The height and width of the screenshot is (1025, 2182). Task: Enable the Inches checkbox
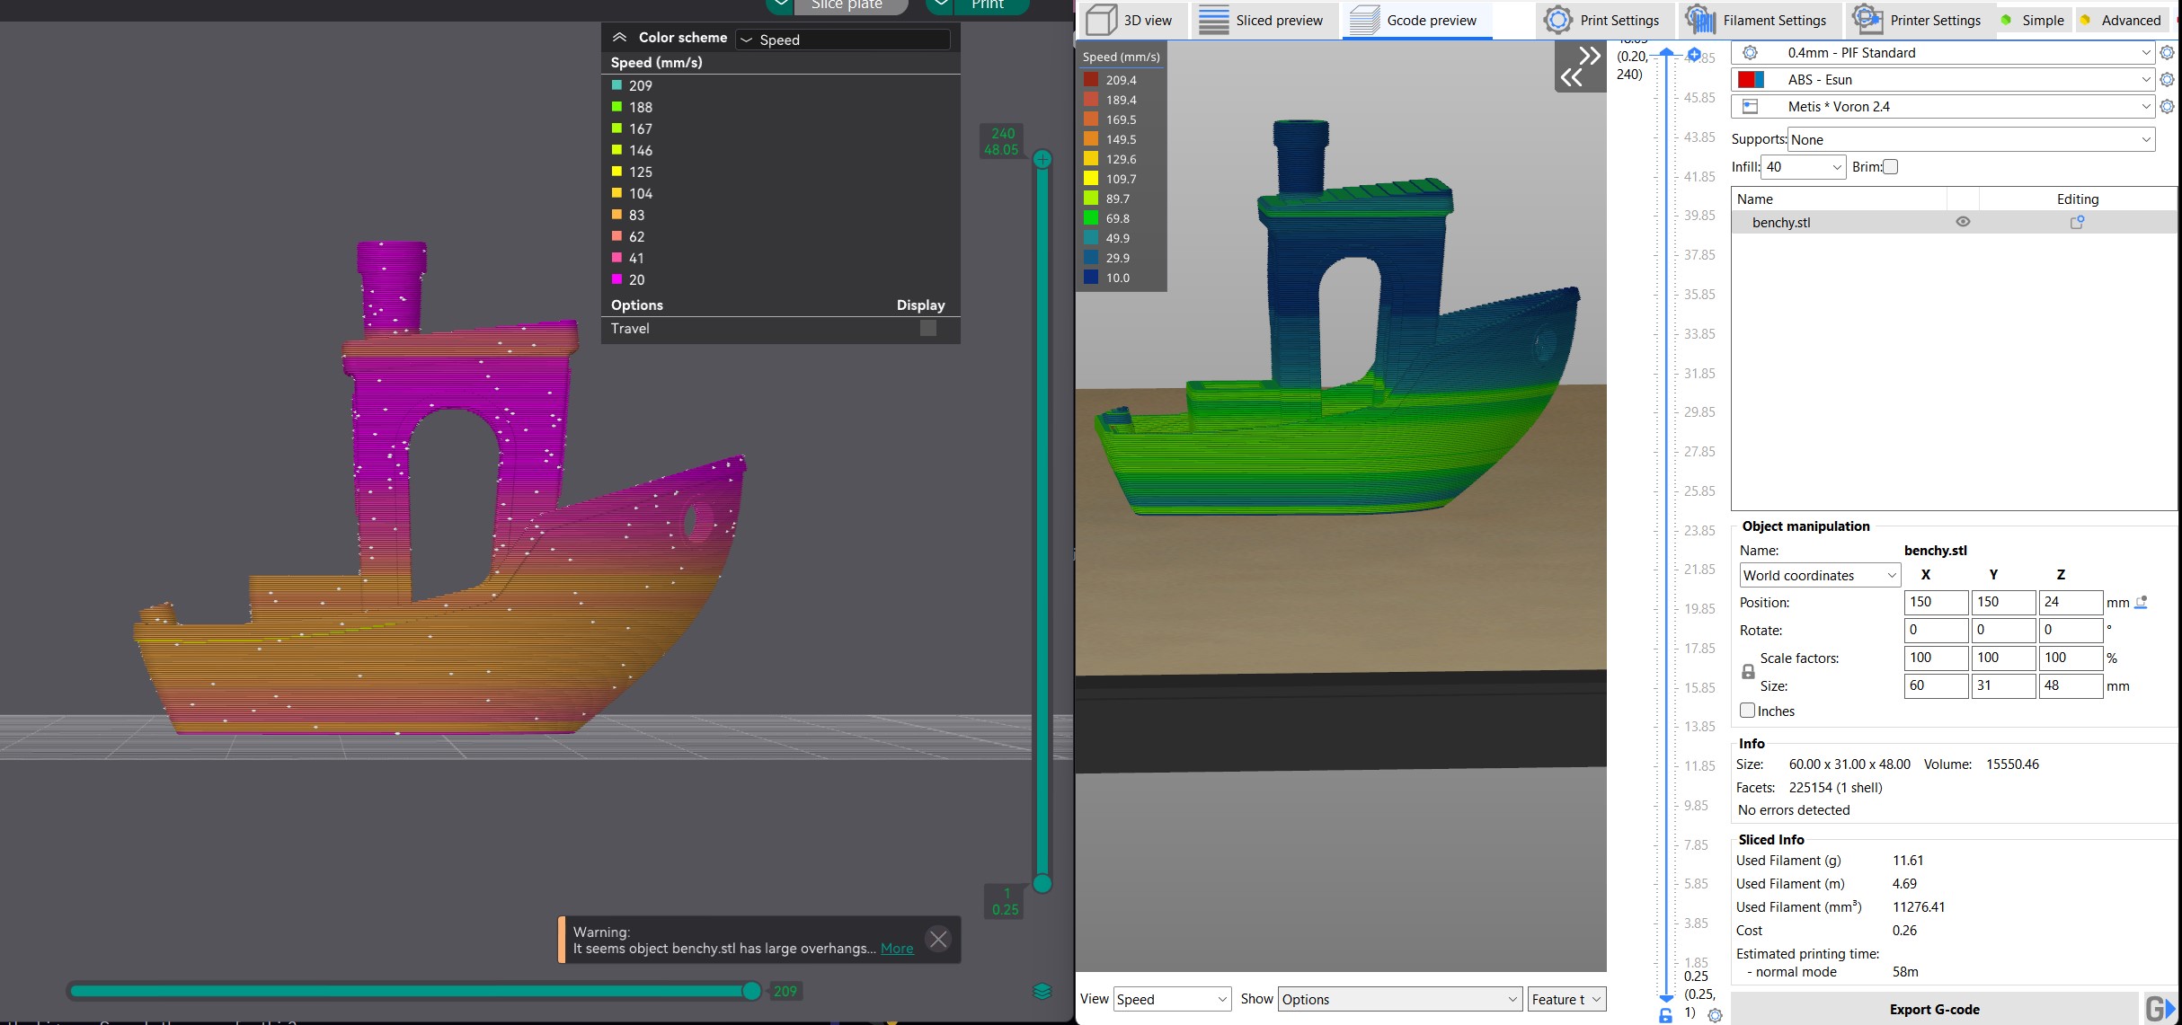point(1747,710)
